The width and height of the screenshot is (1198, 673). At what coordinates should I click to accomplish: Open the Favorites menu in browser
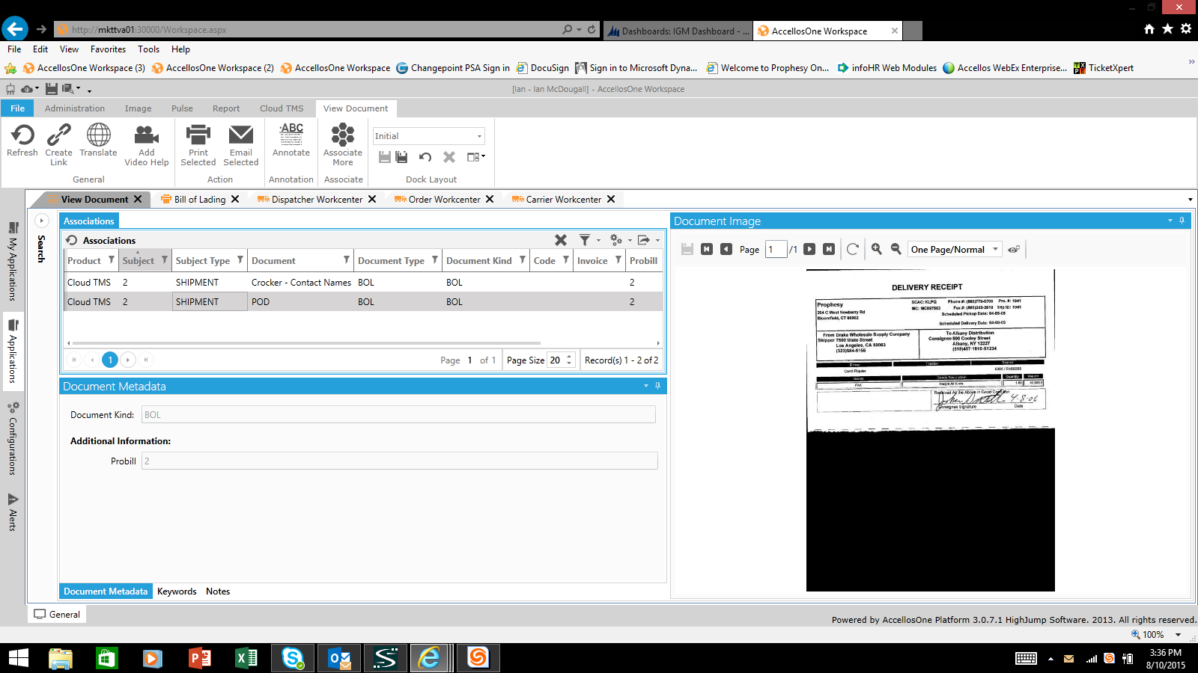point(108,49)
